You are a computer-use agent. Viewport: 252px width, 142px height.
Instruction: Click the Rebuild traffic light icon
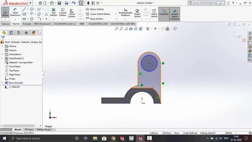click(x=88, y=3)
